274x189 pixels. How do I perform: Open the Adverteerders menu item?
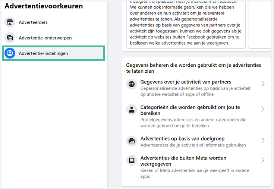coord(53,22)
